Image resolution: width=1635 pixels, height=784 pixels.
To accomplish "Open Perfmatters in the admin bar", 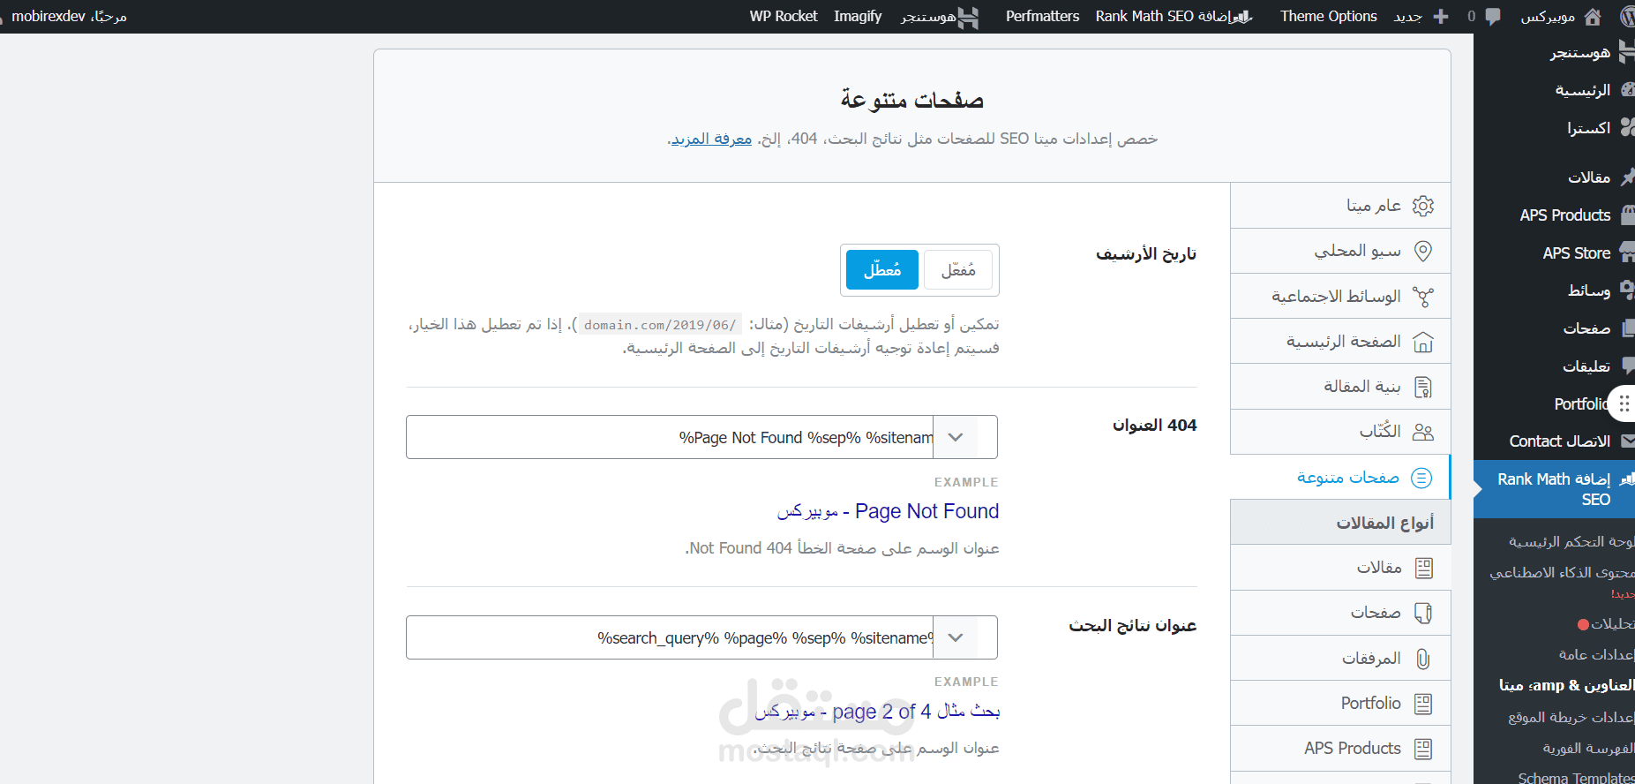I will pos(1042,17).
